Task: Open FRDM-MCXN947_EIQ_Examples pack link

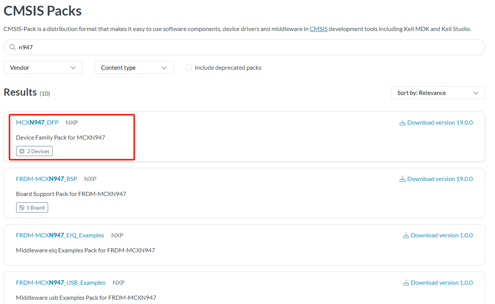Action: 60,235
